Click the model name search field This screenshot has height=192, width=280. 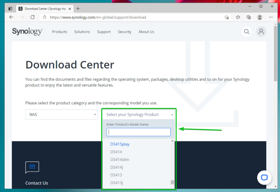pos(139,132)
